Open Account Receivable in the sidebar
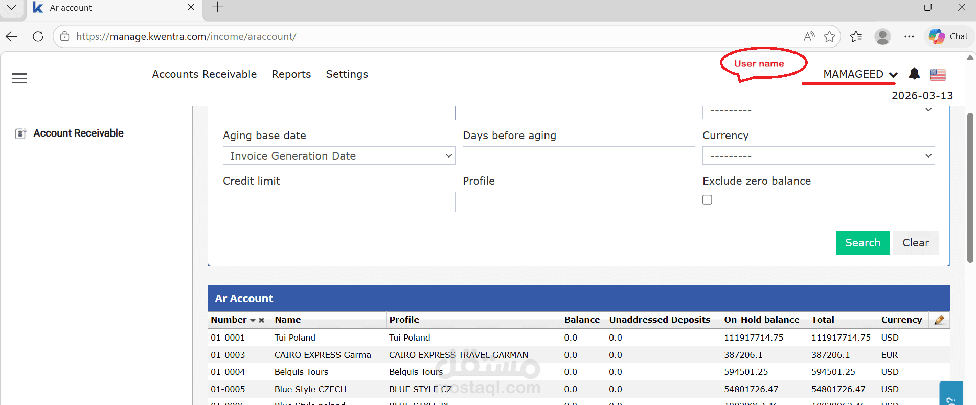 point(78,133)
